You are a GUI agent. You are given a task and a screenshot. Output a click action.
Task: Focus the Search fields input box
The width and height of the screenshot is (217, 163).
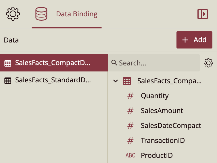pyautogui.click(x=158, y=63)
